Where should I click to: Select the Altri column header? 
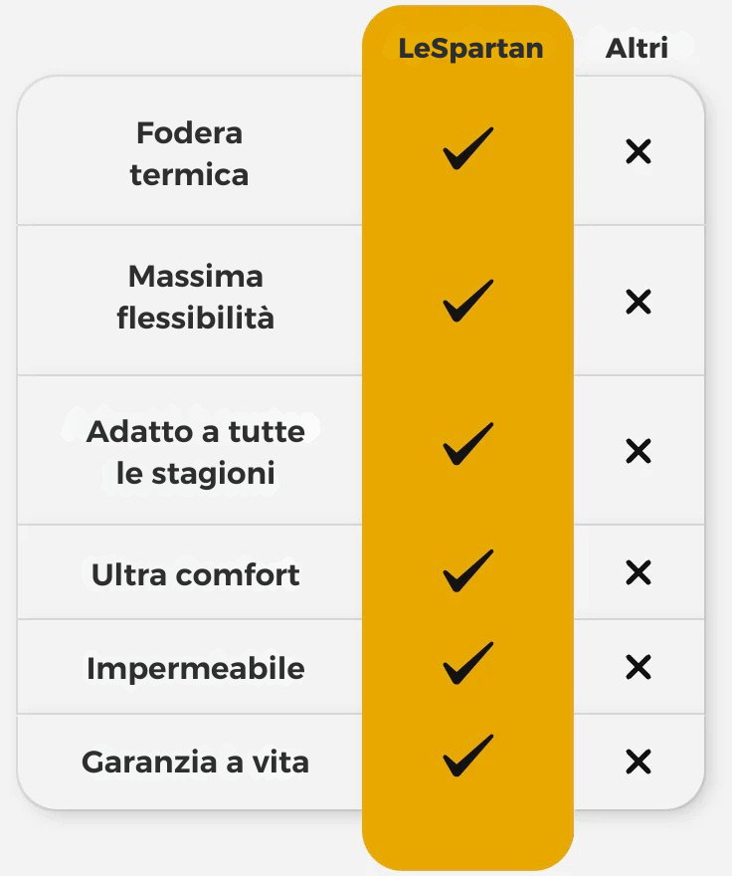coord(637,48)
